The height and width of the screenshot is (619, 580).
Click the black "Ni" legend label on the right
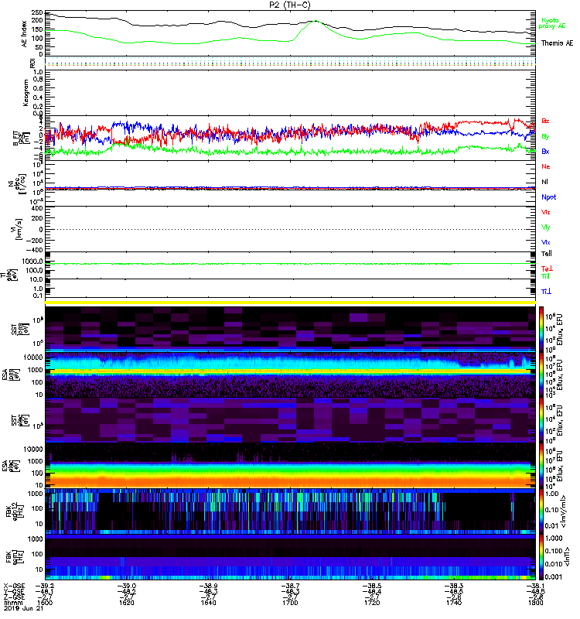point(544,182)
